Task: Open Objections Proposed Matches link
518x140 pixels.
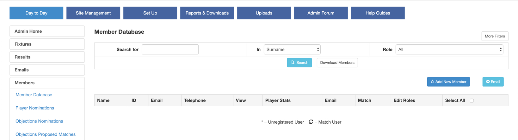Action: coord(46,134)
